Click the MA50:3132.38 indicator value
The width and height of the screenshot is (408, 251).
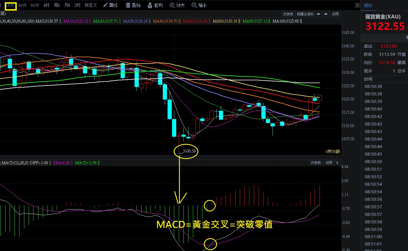(x=195, y=21)
